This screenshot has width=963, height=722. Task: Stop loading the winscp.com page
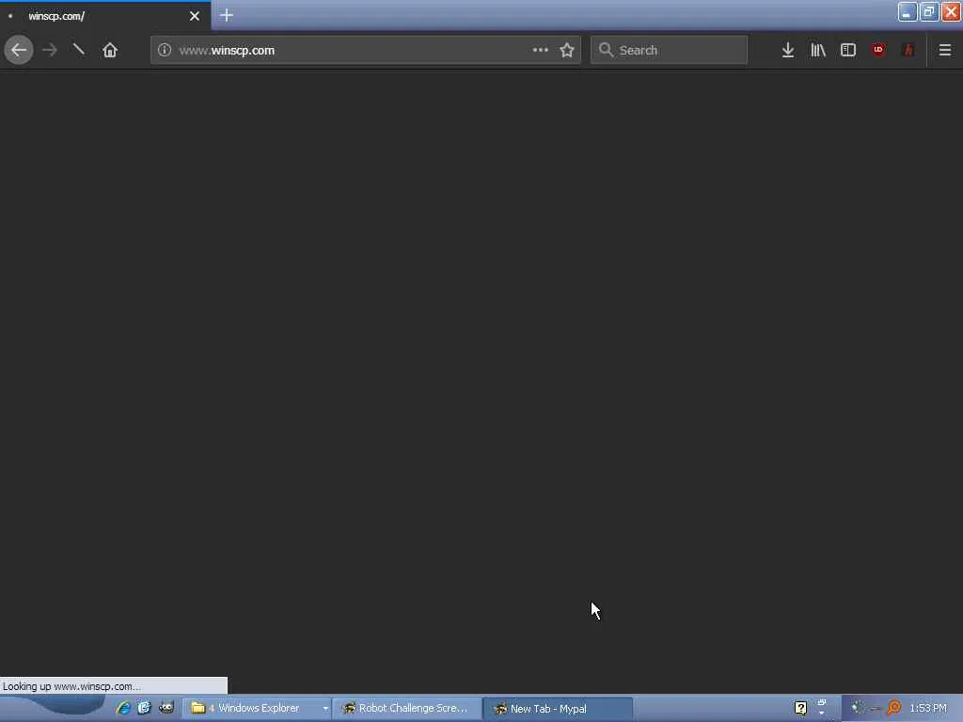pyautogui.click(x=79, y=50)
